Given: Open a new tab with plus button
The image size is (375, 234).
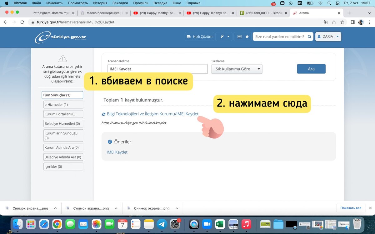Looking at the screenshot, I should pos(349,13).
